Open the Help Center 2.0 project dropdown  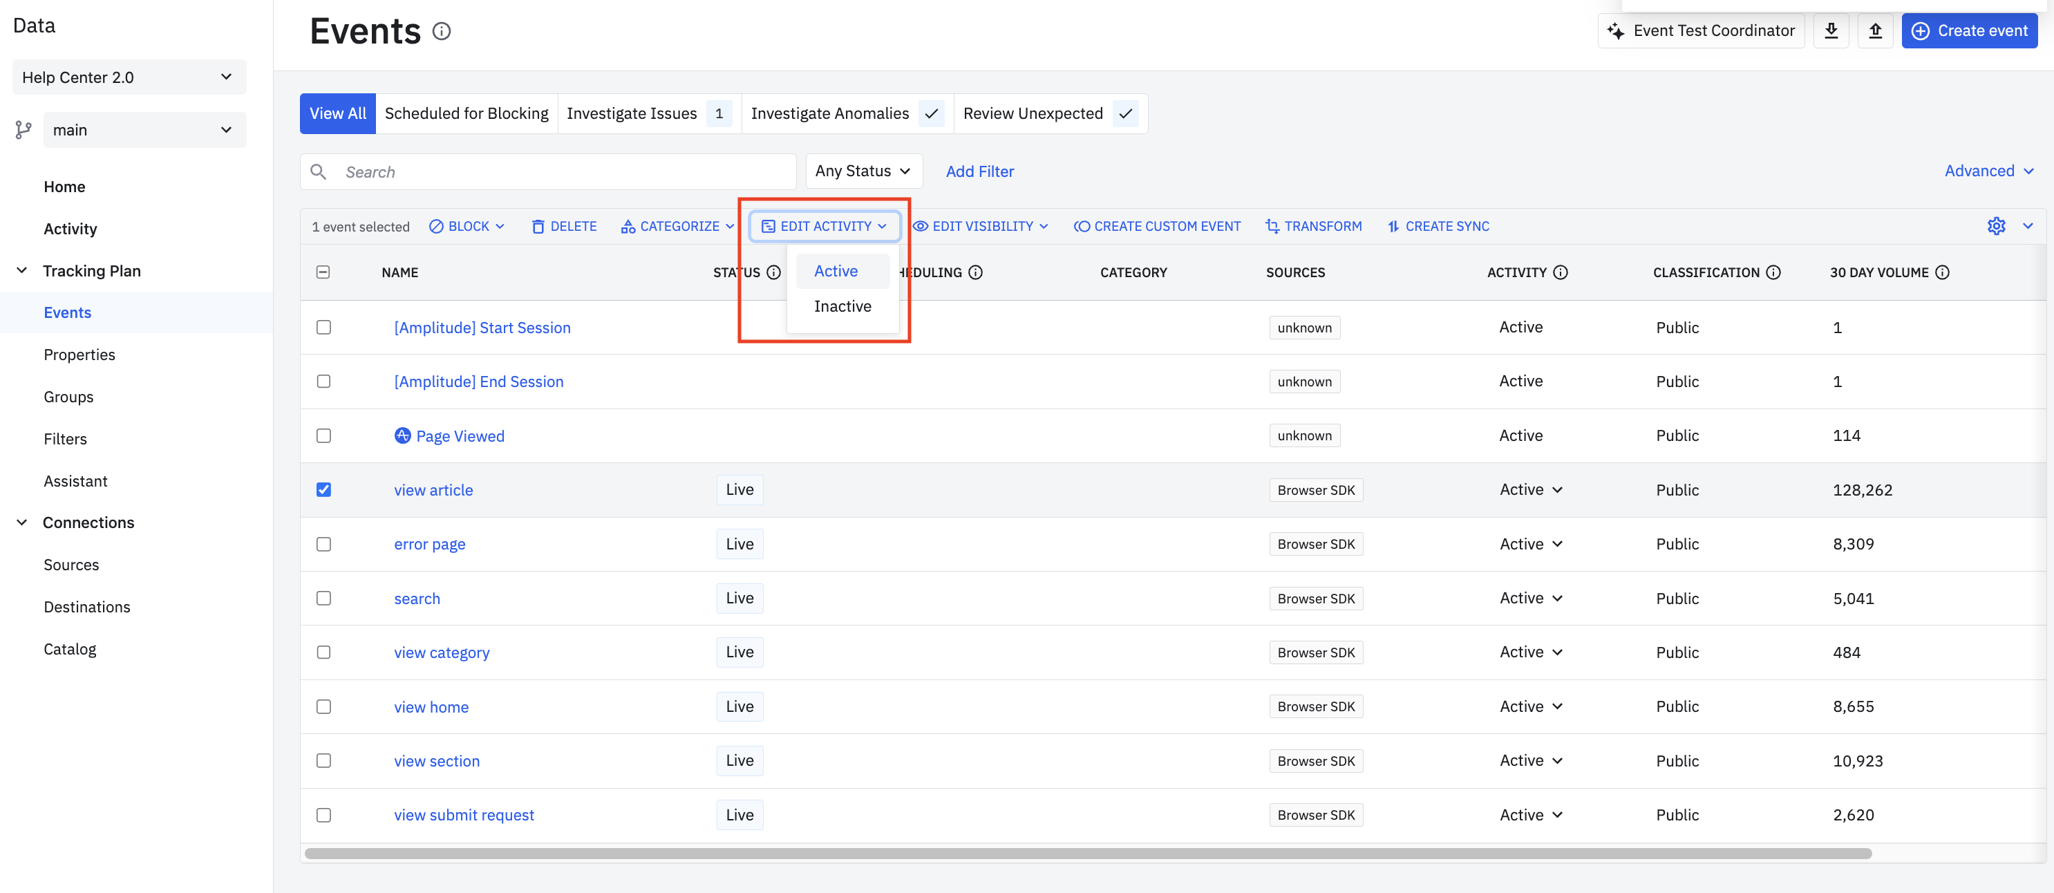pos(129,77)
